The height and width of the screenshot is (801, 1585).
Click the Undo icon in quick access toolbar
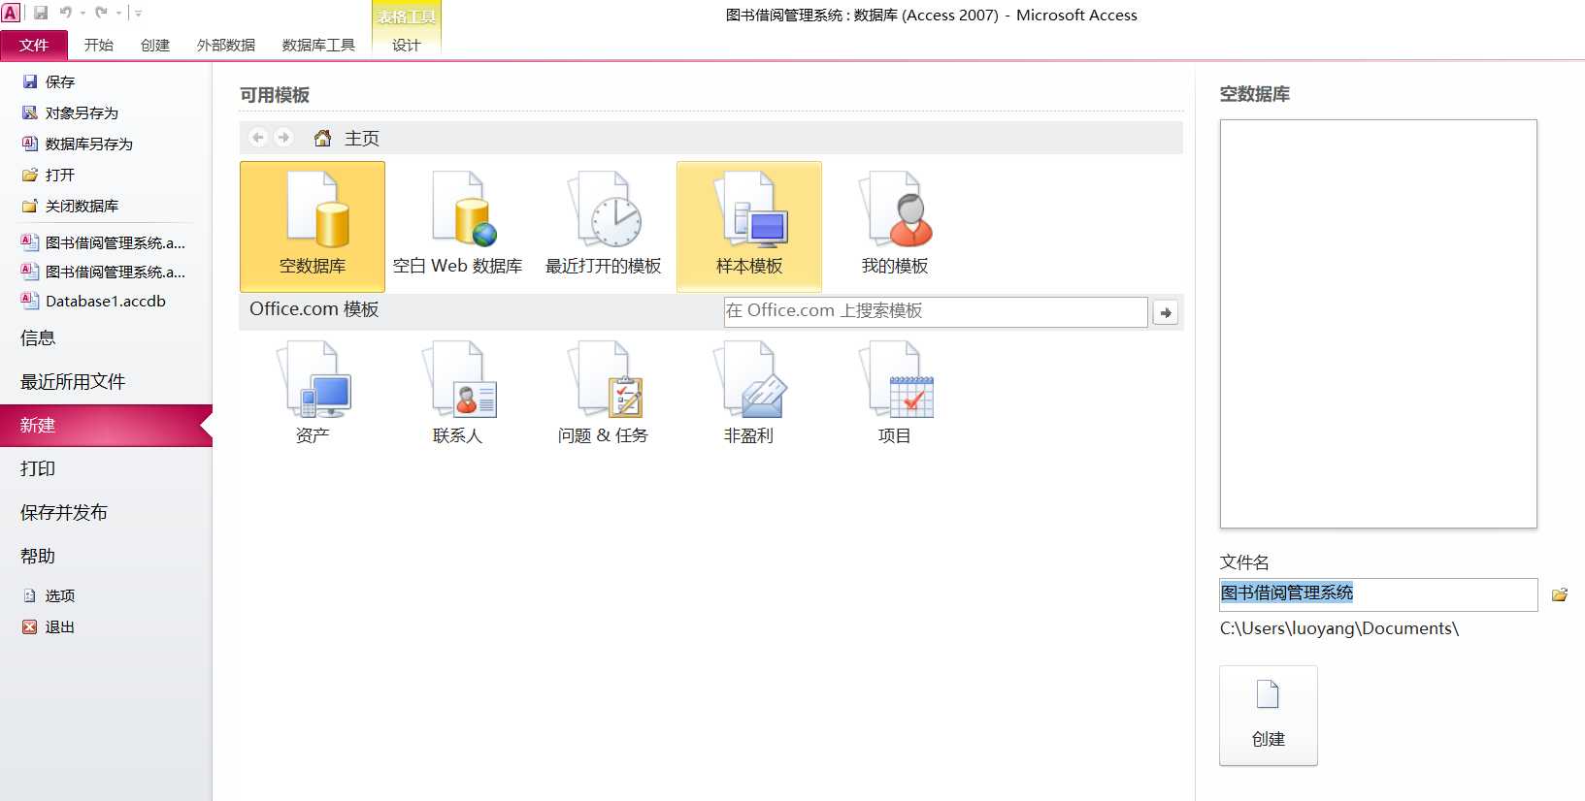tap(66, 13)
